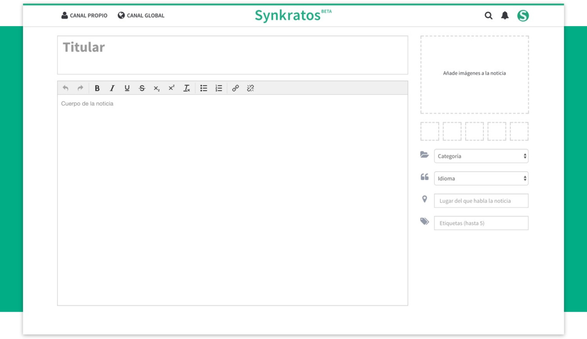Screen dimensions: 587x339
Task: Open search with the magnifier icon
Action: pos(489,16)
